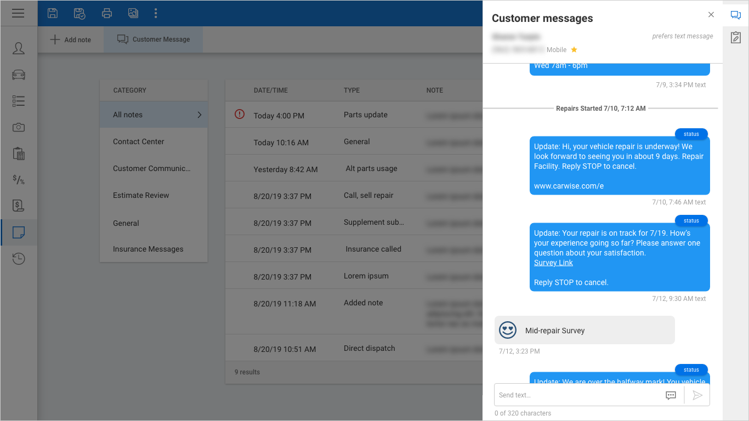Open message templates icon in text box
749x421 pixels.
coord(671,395)
